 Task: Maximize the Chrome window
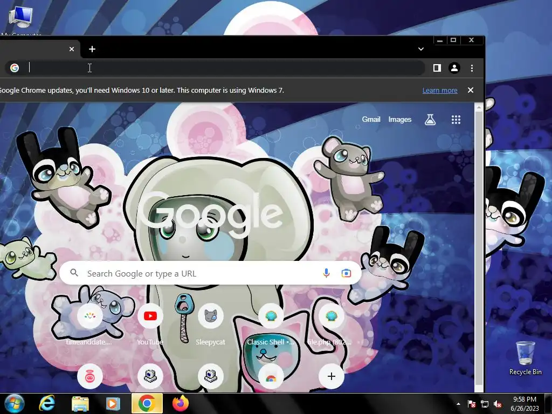(x=453, y=40)
